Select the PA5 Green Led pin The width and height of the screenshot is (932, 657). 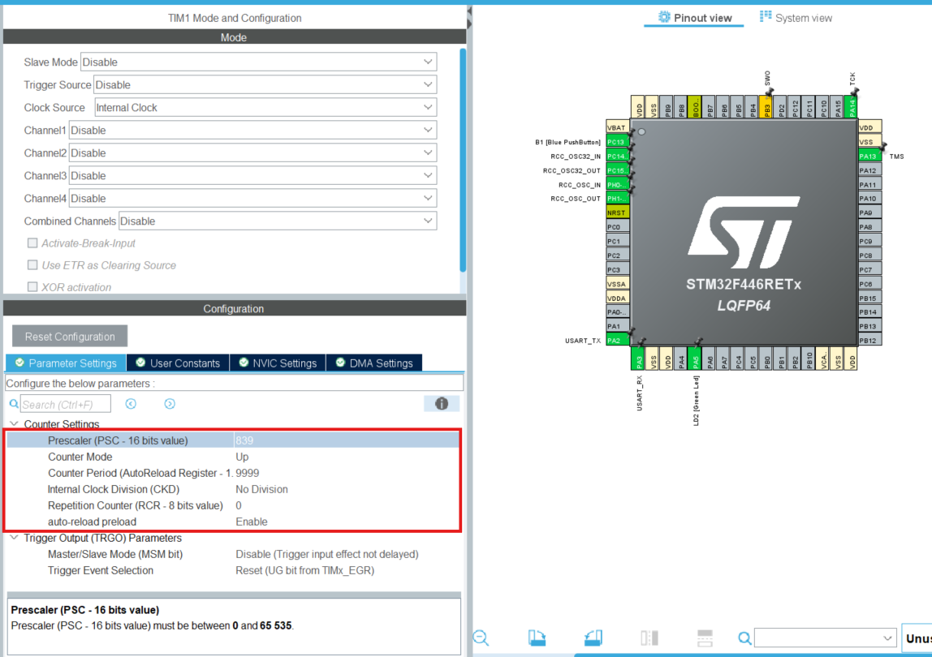click(x=694, y=359)
